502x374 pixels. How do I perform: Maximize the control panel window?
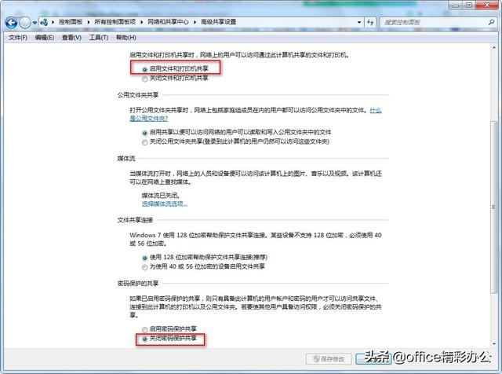(469, 5)
